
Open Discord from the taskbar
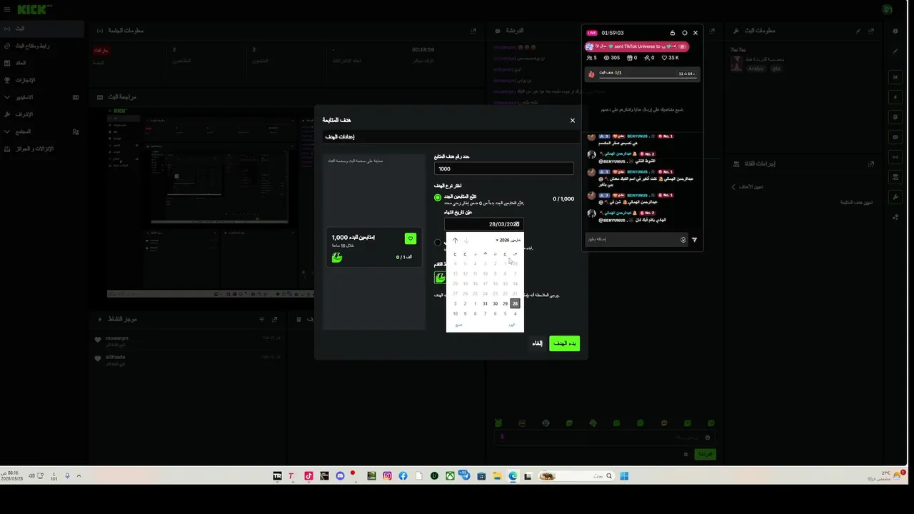[340, 476]
